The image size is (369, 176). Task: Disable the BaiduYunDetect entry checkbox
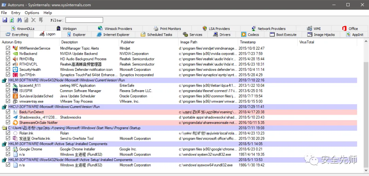[8, 112]
